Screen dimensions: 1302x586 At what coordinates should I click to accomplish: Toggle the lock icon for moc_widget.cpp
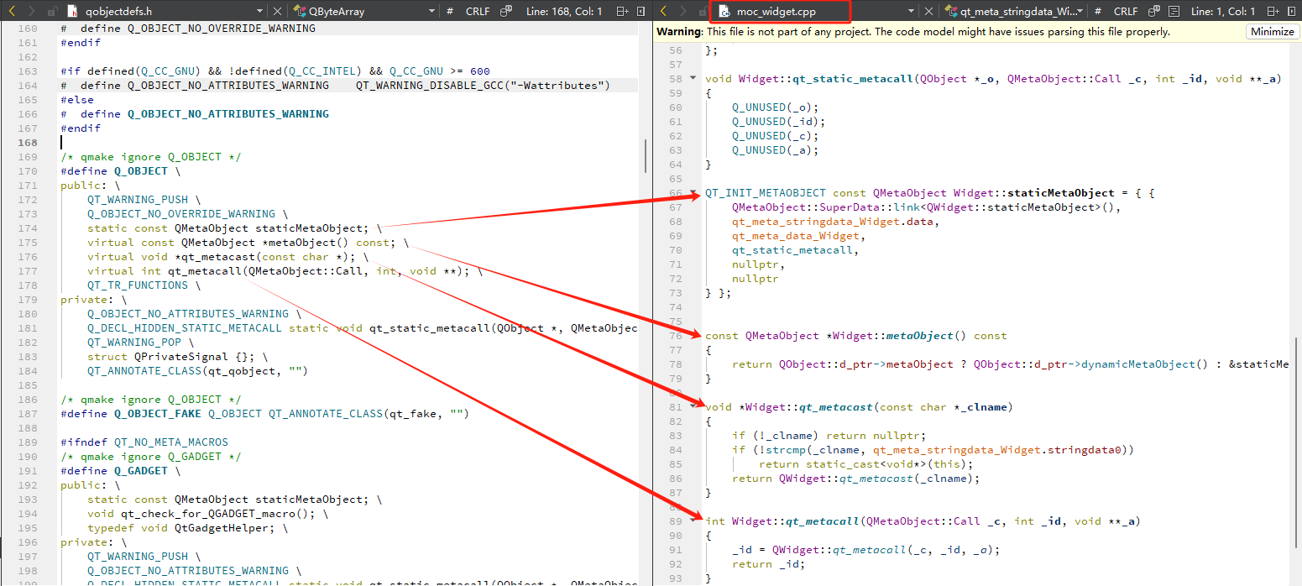pos(703,12)
